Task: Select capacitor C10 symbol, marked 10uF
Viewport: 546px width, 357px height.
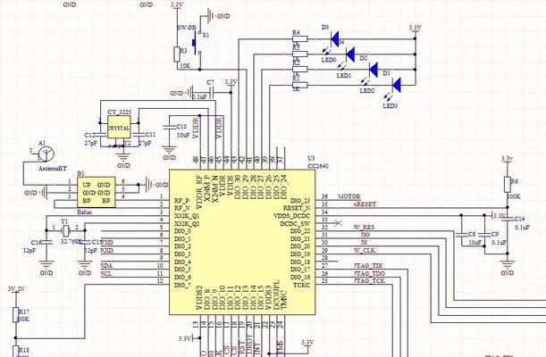Action: (169, 128)
